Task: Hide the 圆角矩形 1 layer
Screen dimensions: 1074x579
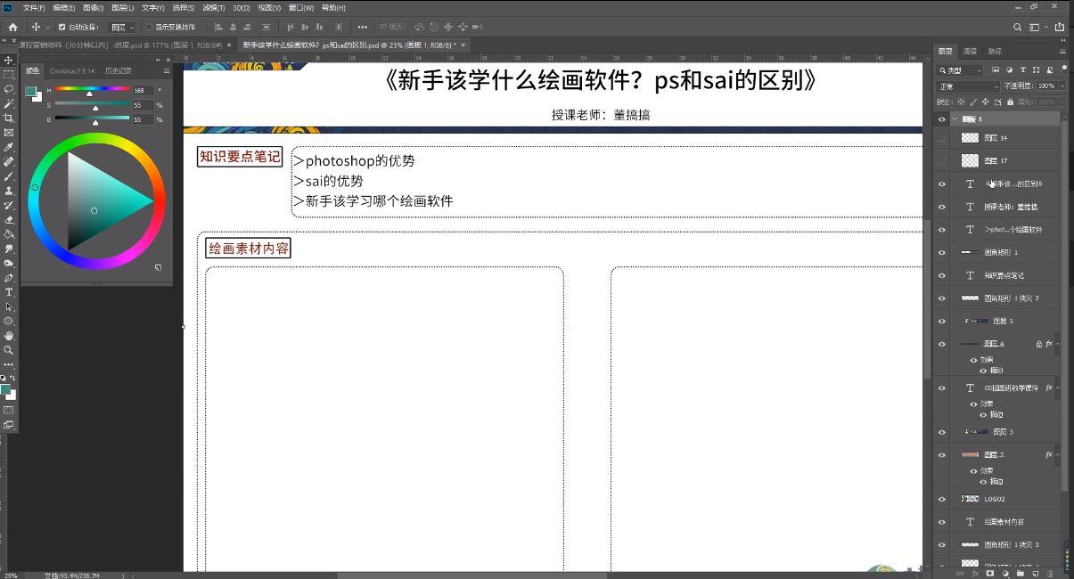Action: (x=942, y=252)
